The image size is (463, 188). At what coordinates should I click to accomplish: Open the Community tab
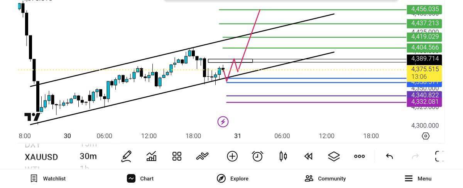[325, 178]
